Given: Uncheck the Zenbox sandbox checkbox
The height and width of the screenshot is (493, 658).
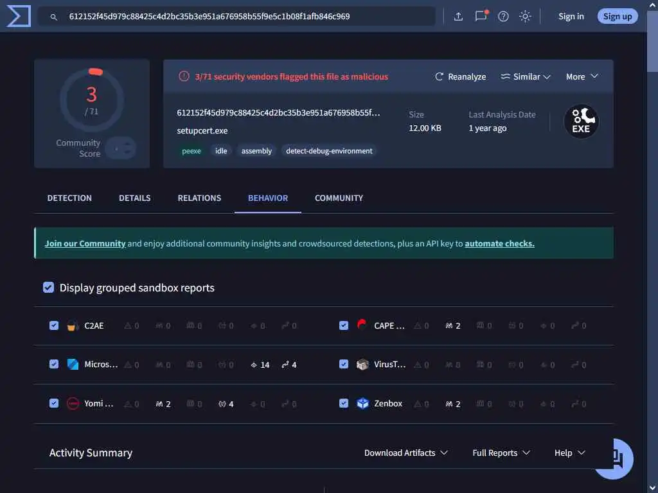Looking at the screenshot, I should (x=344, y=403).
